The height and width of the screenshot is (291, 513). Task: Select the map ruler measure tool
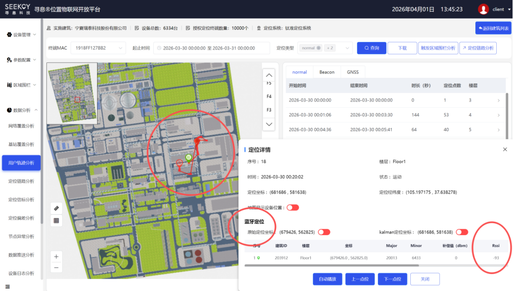click(56, 208)
